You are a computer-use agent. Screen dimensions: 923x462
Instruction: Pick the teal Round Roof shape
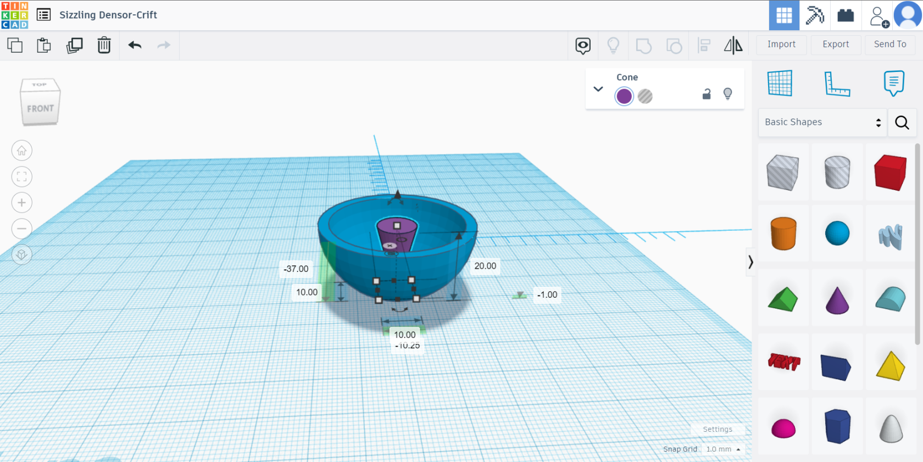(891, 299)
